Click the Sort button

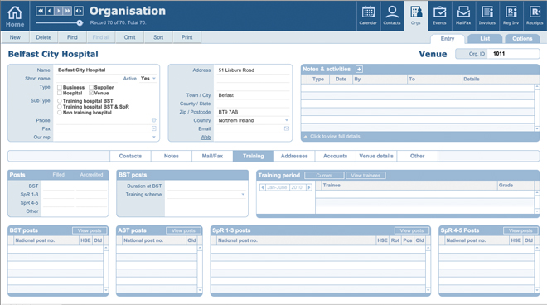coord(158,37)
